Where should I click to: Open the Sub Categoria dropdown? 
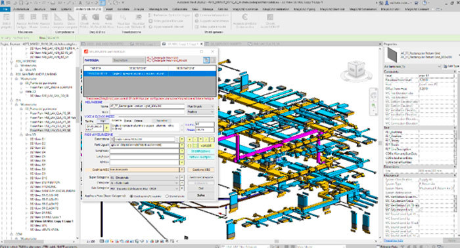point(144,189)
